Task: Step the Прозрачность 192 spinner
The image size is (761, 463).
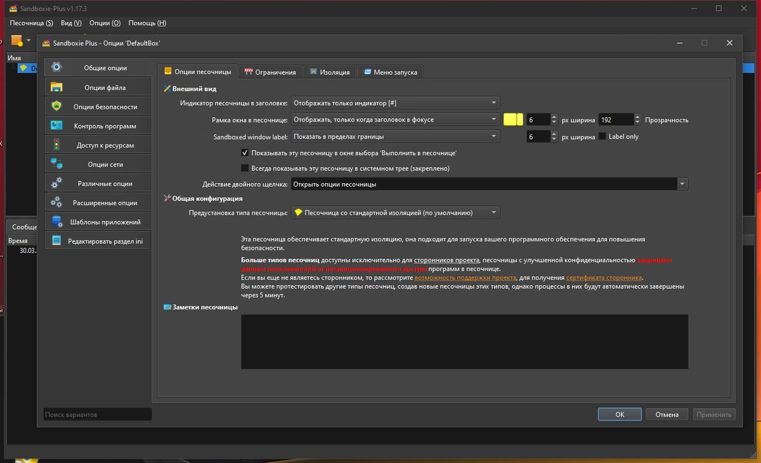Action: pos(637,119)
